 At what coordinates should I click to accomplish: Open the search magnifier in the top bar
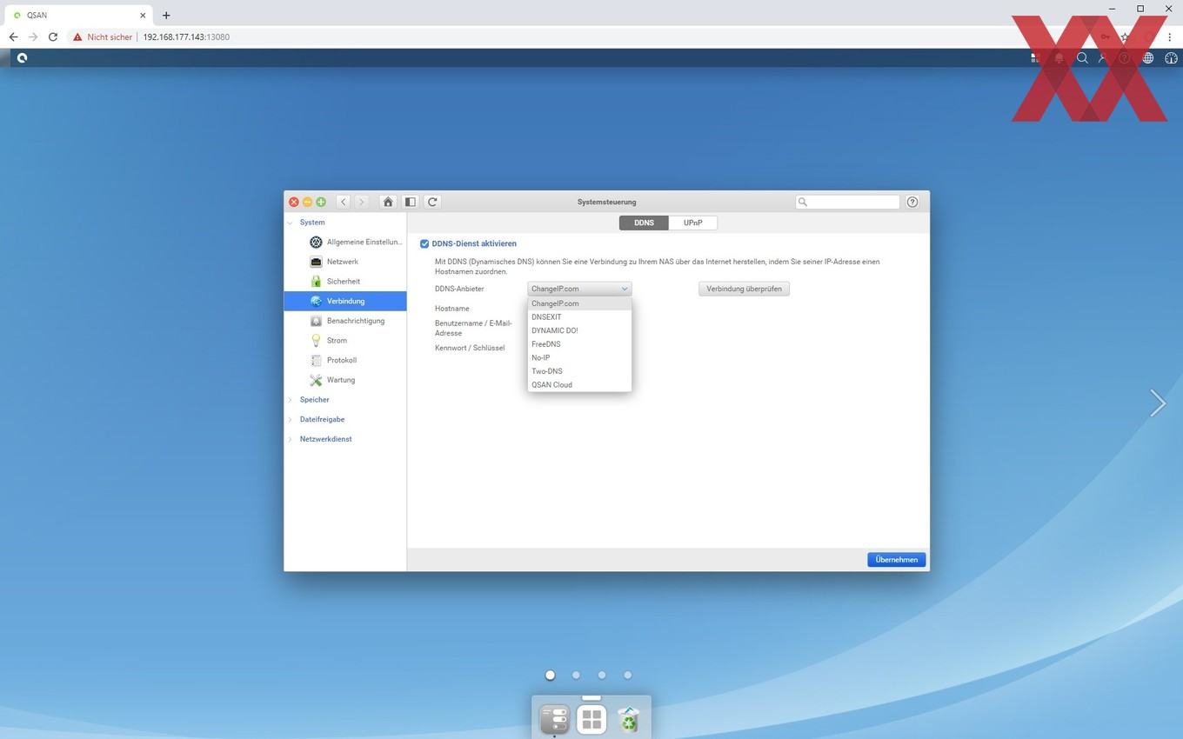pos(1082,58)
